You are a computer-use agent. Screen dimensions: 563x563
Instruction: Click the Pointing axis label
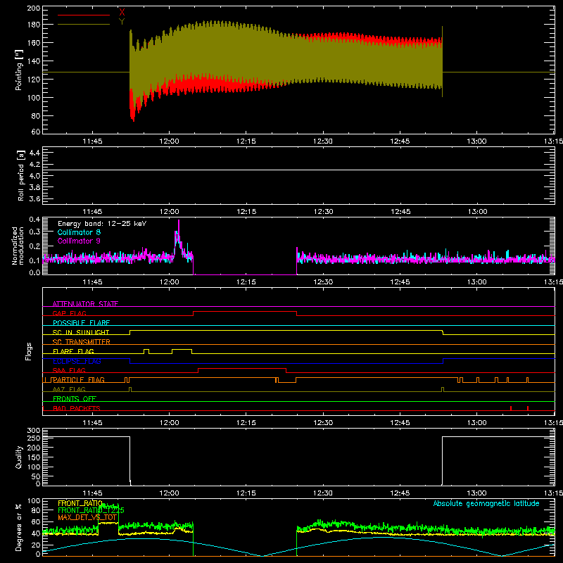coord(18,70)
